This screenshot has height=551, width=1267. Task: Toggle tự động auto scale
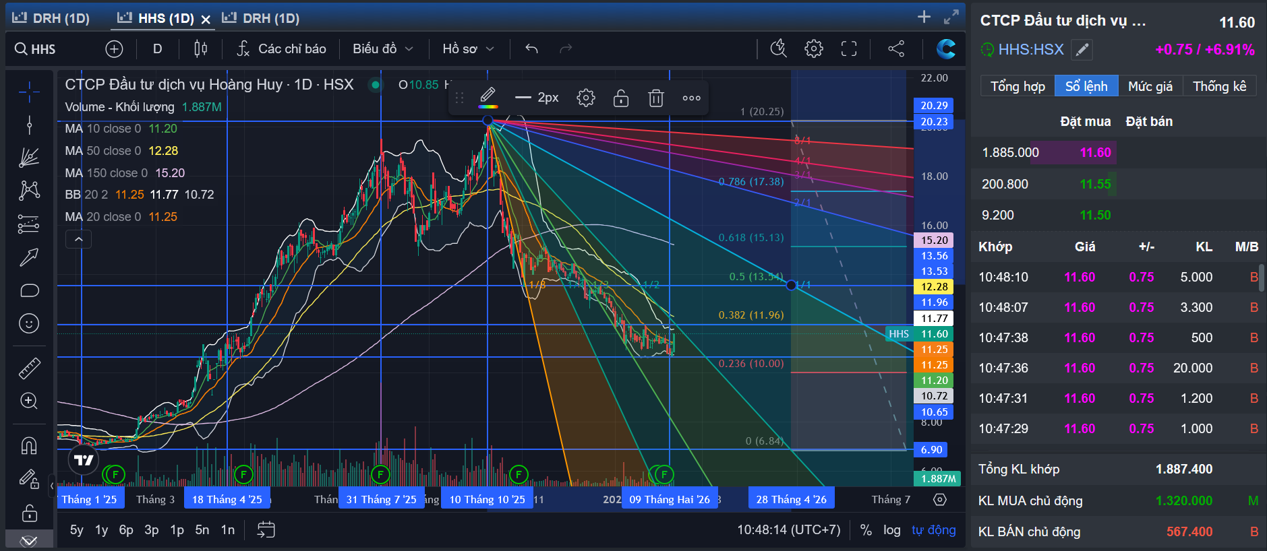click(x=934, y=530)
